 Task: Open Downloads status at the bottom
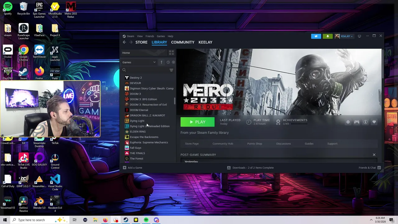click(251, 168)
